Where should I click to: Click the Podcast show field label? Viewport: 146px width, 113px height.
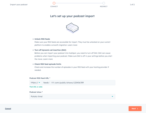tap(36, 92)
